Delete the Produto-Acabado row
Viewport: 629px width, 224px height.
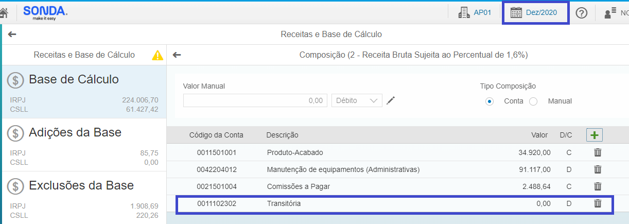pos(598,152)
